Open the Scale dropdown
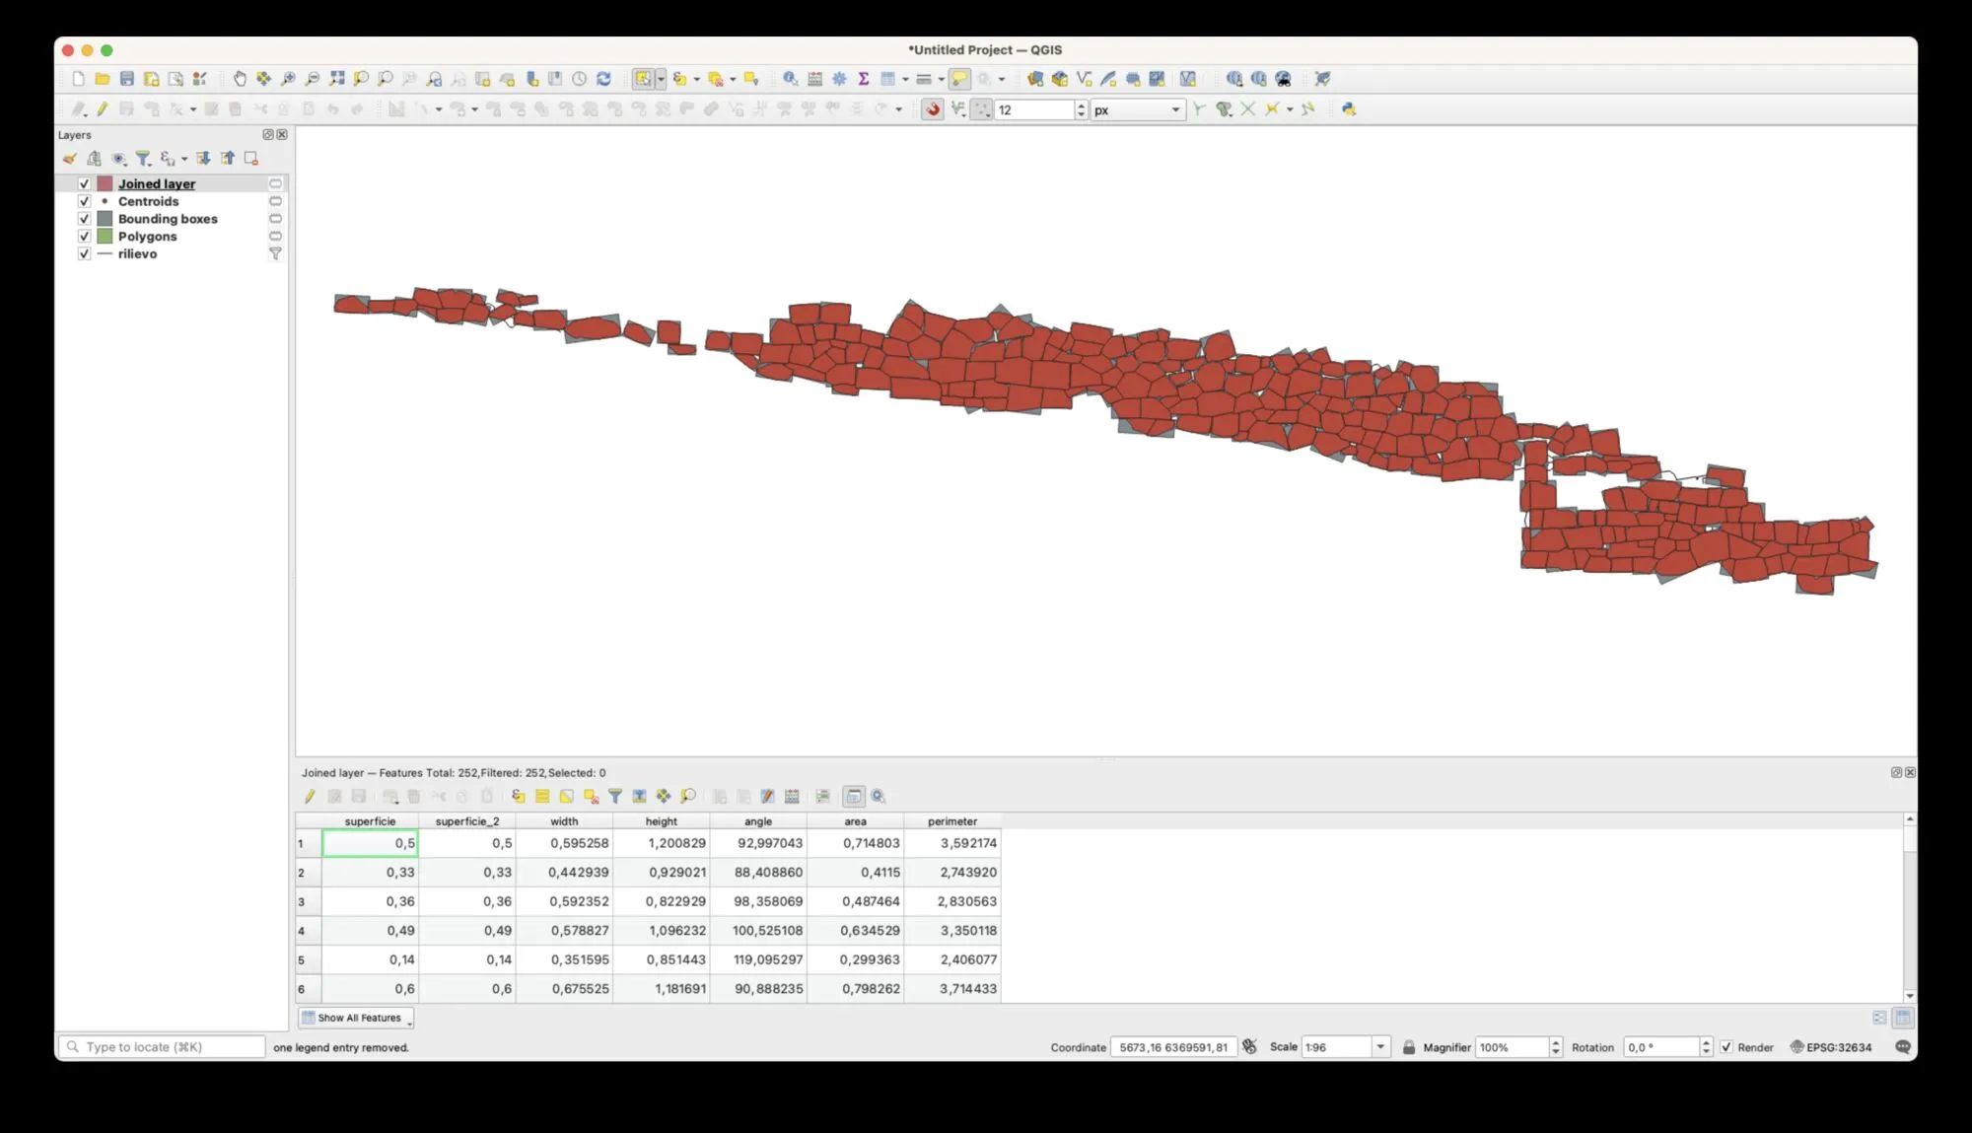The height and width of the screenshot is (1133, 1972). 1380,1047
